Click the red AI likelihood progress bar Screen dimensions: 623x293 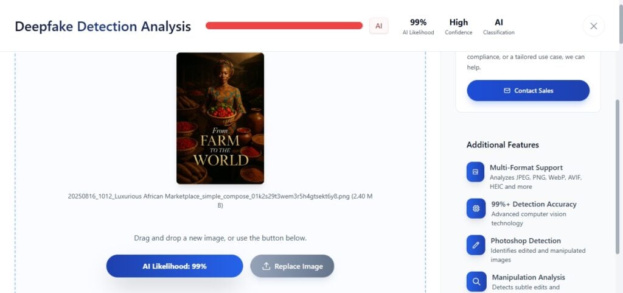pos(284,26)
